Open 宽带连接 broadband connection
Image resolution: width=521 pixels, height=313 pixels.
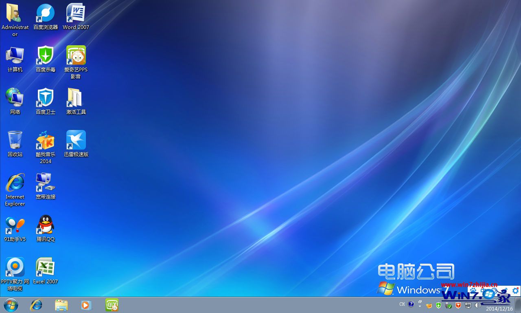pos(45,181)
